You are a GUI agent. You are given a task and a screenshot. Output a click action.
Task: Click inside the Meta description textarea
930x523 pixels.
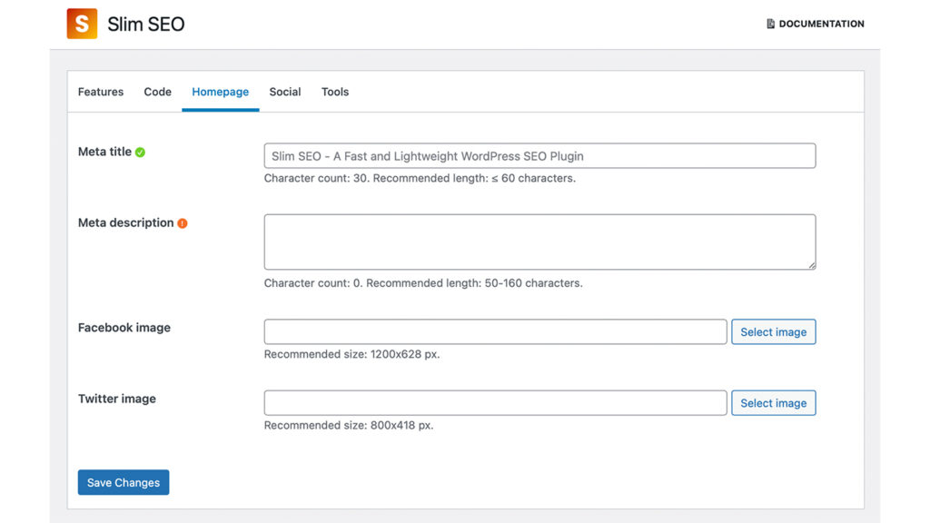[x=539, y=242]
